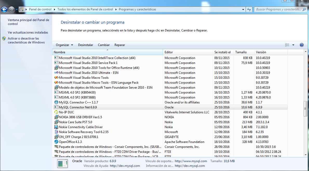The image size is (309, 171).
Task: Click Vitalwerks Internet Solutions LLC editor cell
Action: point(187,112)
